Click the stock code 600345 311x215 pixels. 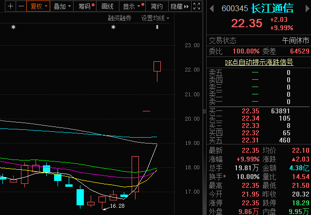[235, 9]
